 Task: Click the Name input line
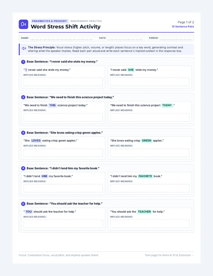[x=61, y=38]
